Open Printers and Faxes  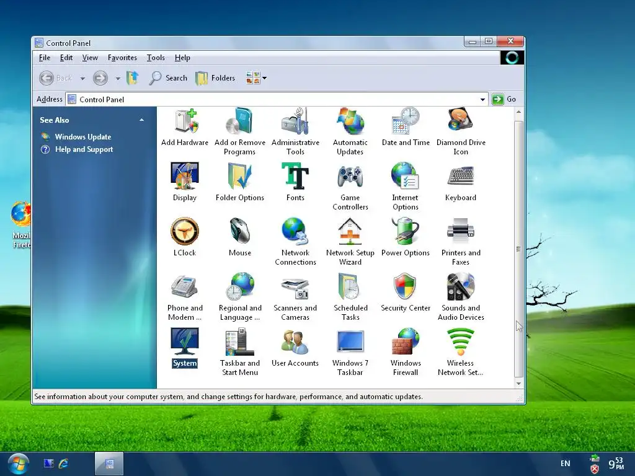point(461,241)
